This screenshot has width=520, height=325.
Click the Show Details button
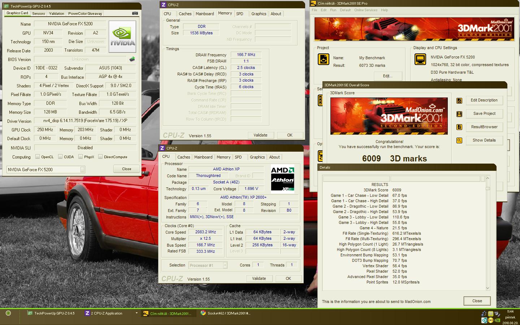[x=484, y=140]
